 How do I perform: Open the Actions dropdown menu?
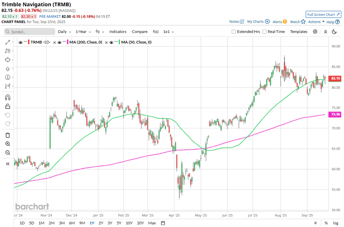(316, 22)
